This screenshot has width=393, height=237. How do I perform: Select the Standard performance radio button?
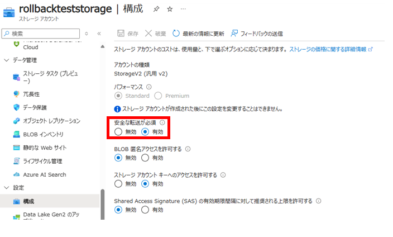pos(118,96)
